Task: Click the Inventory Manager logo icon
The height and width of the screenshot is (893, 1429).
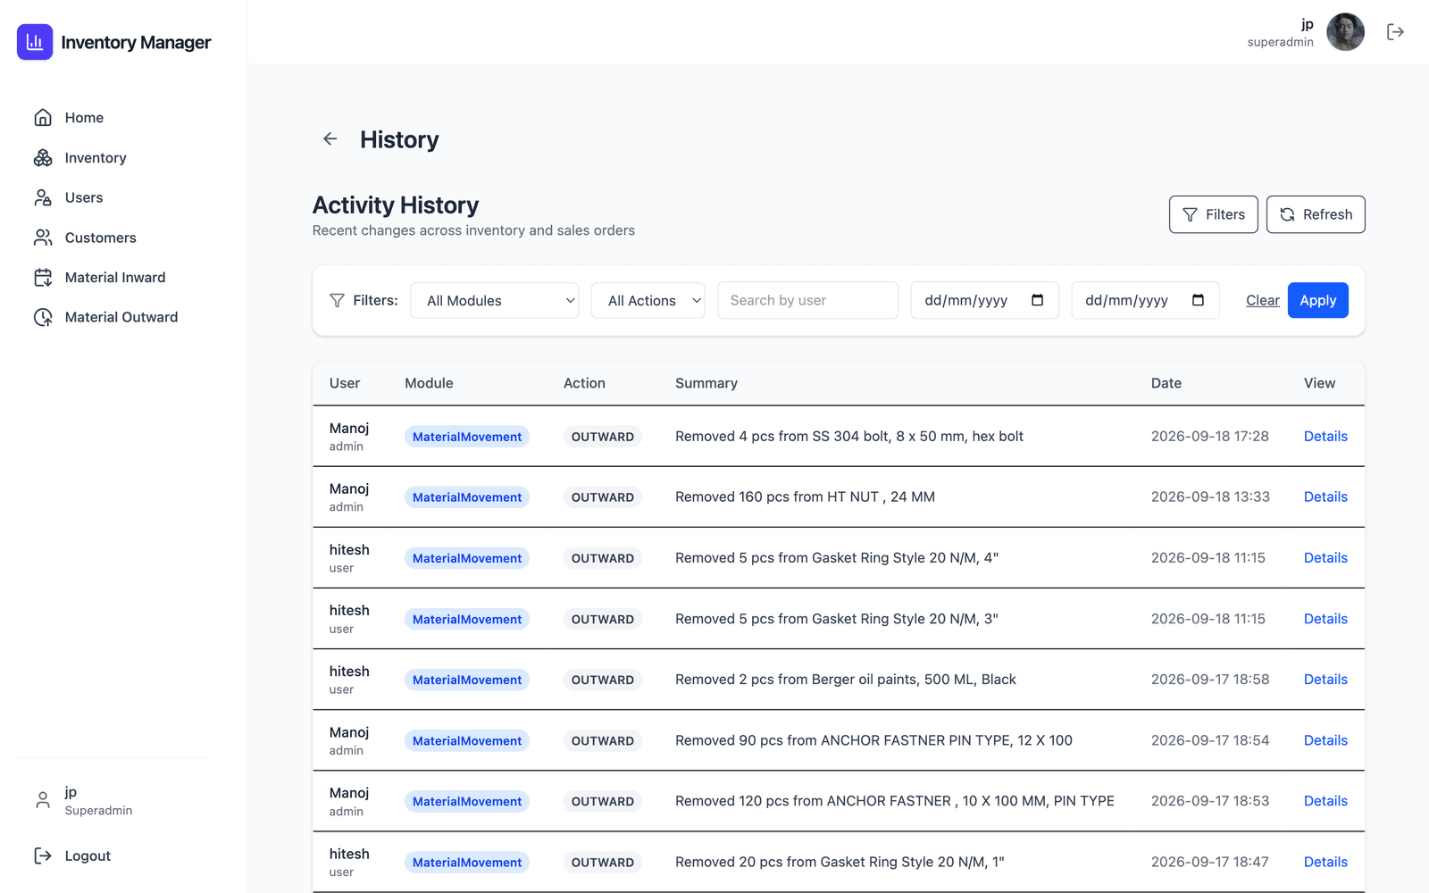Action: [35, 42]
